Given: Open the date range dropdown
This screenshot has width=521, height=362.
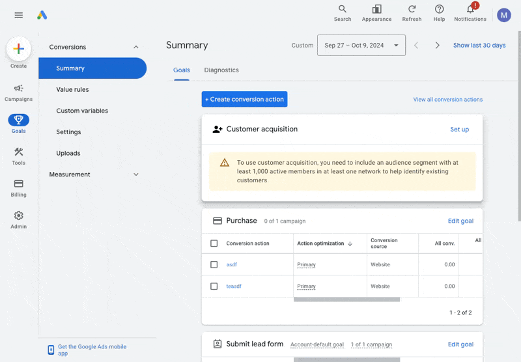Looking at the screenshot, I should [x=361, y=45].
